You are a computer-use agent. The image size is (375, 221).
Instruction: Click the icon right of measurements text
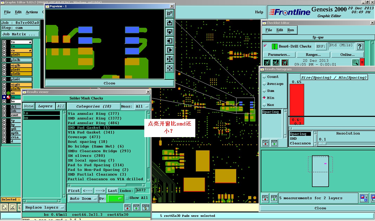(364, 198)
